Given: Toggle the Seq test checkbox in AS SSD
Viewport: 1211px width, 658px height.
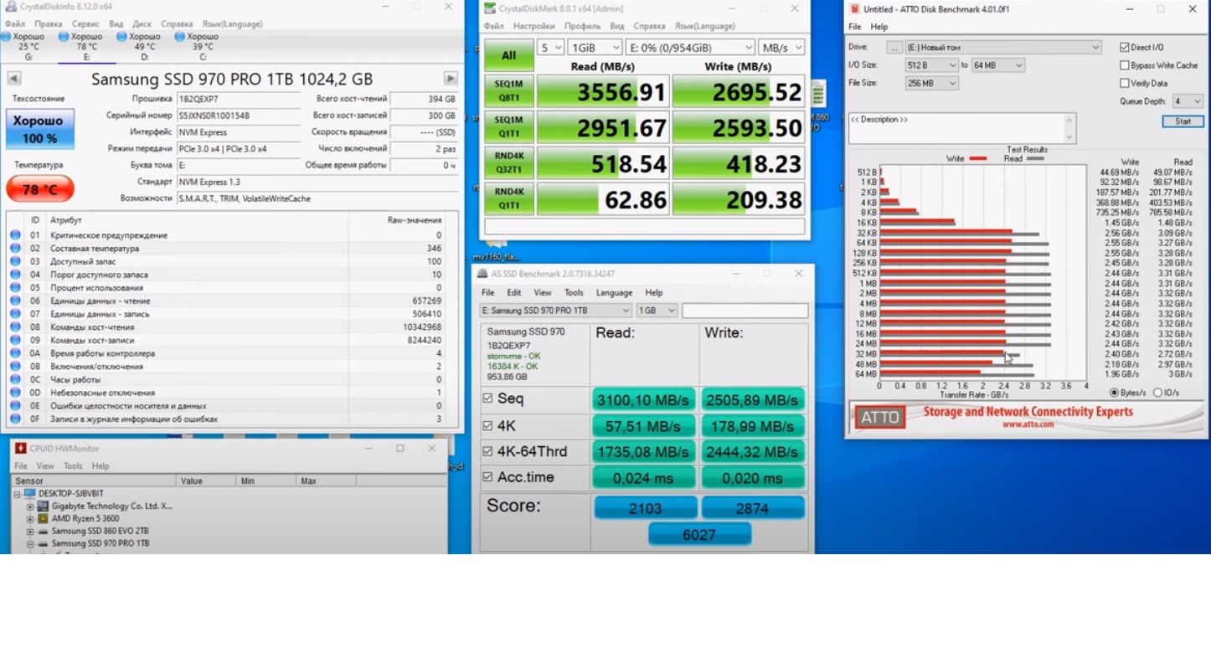Looking at the screenshot, I should click(x=487, y=399).
